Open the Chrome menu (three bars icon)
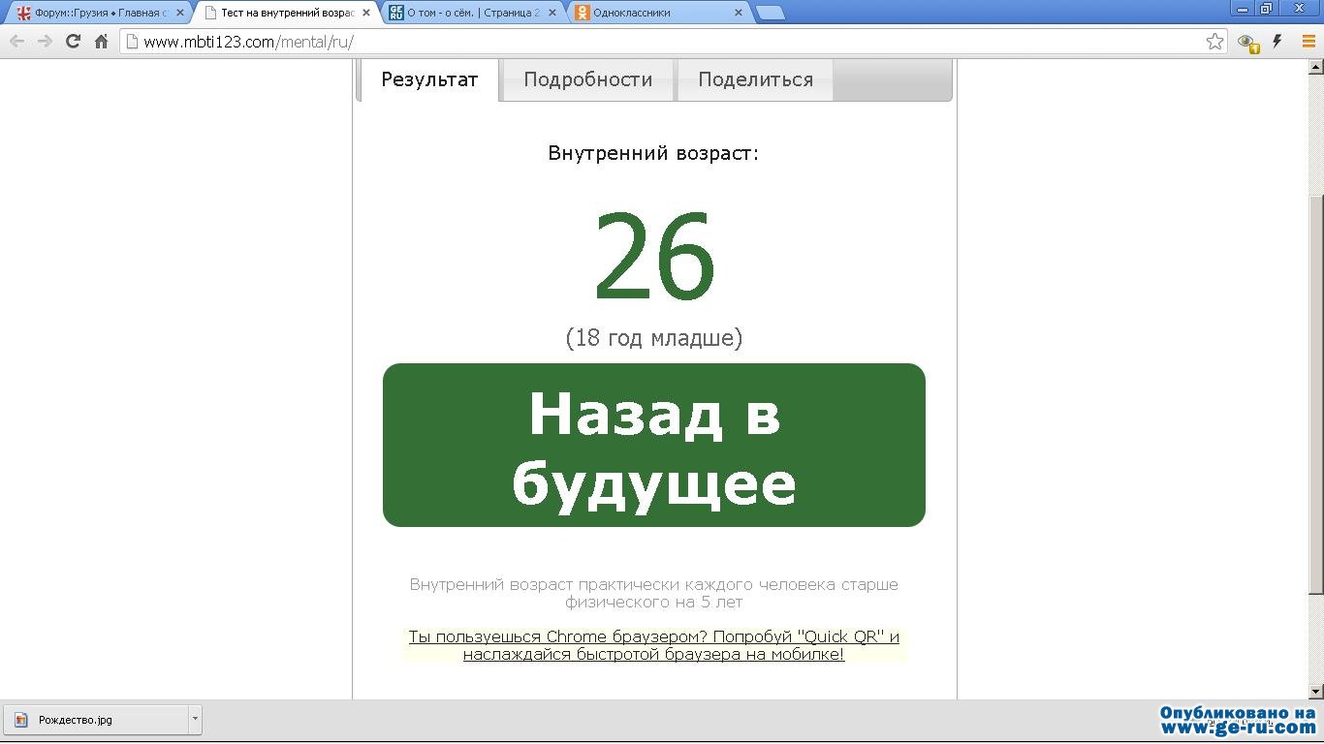The image size is (1324, 744). tap(1308, 42)
